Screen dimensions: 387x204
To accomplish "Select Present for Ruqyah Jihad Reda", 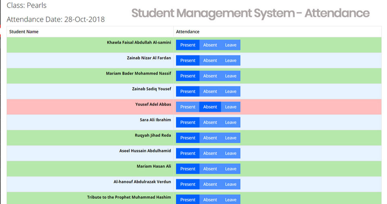I will coord(187,138).
